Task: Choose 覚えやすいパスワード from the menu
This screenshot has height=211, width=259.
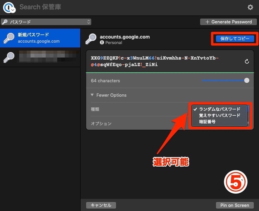Action: point(219,115)
